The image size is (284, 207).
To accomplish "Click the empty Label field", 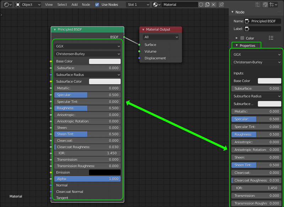I will [263, 29].
